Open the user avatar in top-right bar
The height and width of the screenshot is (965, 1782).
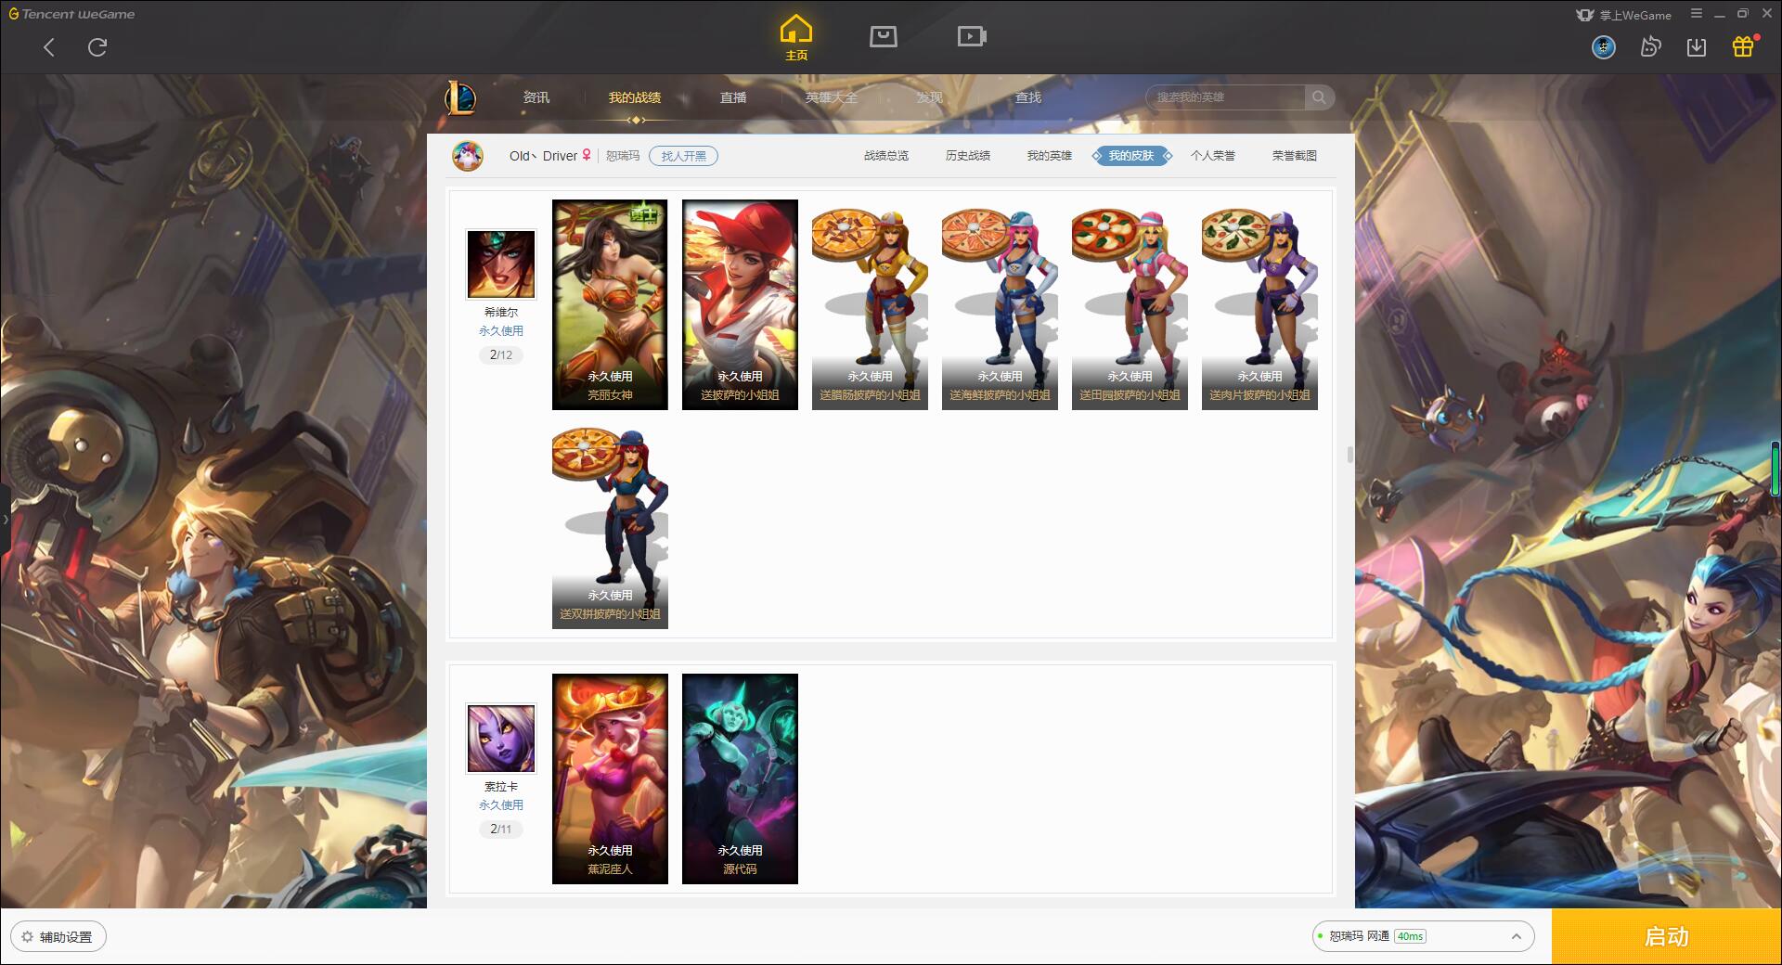pos(1604,46)
